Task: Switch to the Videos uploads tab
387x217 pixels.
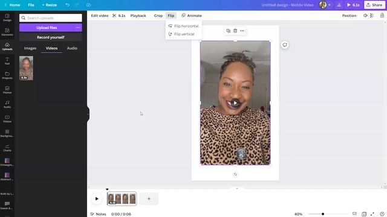Action: (51, 48)
